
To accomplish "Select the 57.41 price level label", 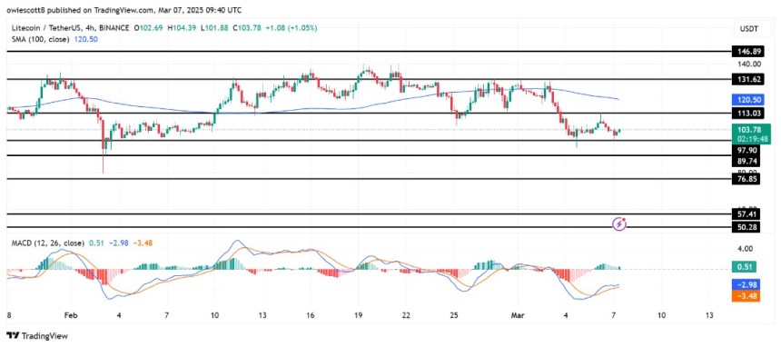I will click(x=746, y=215).
